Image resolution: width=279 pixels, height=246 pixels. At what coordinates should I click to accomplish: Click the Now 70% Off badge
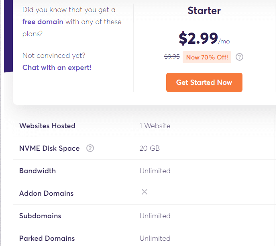(x=207, y=57)
